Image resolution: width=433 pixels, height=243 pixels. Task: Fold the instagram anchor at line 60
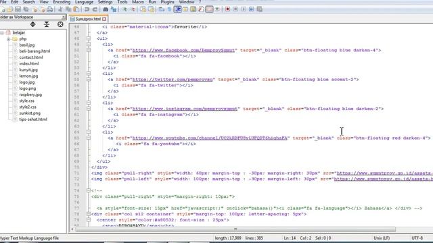[x=89, y=109]
